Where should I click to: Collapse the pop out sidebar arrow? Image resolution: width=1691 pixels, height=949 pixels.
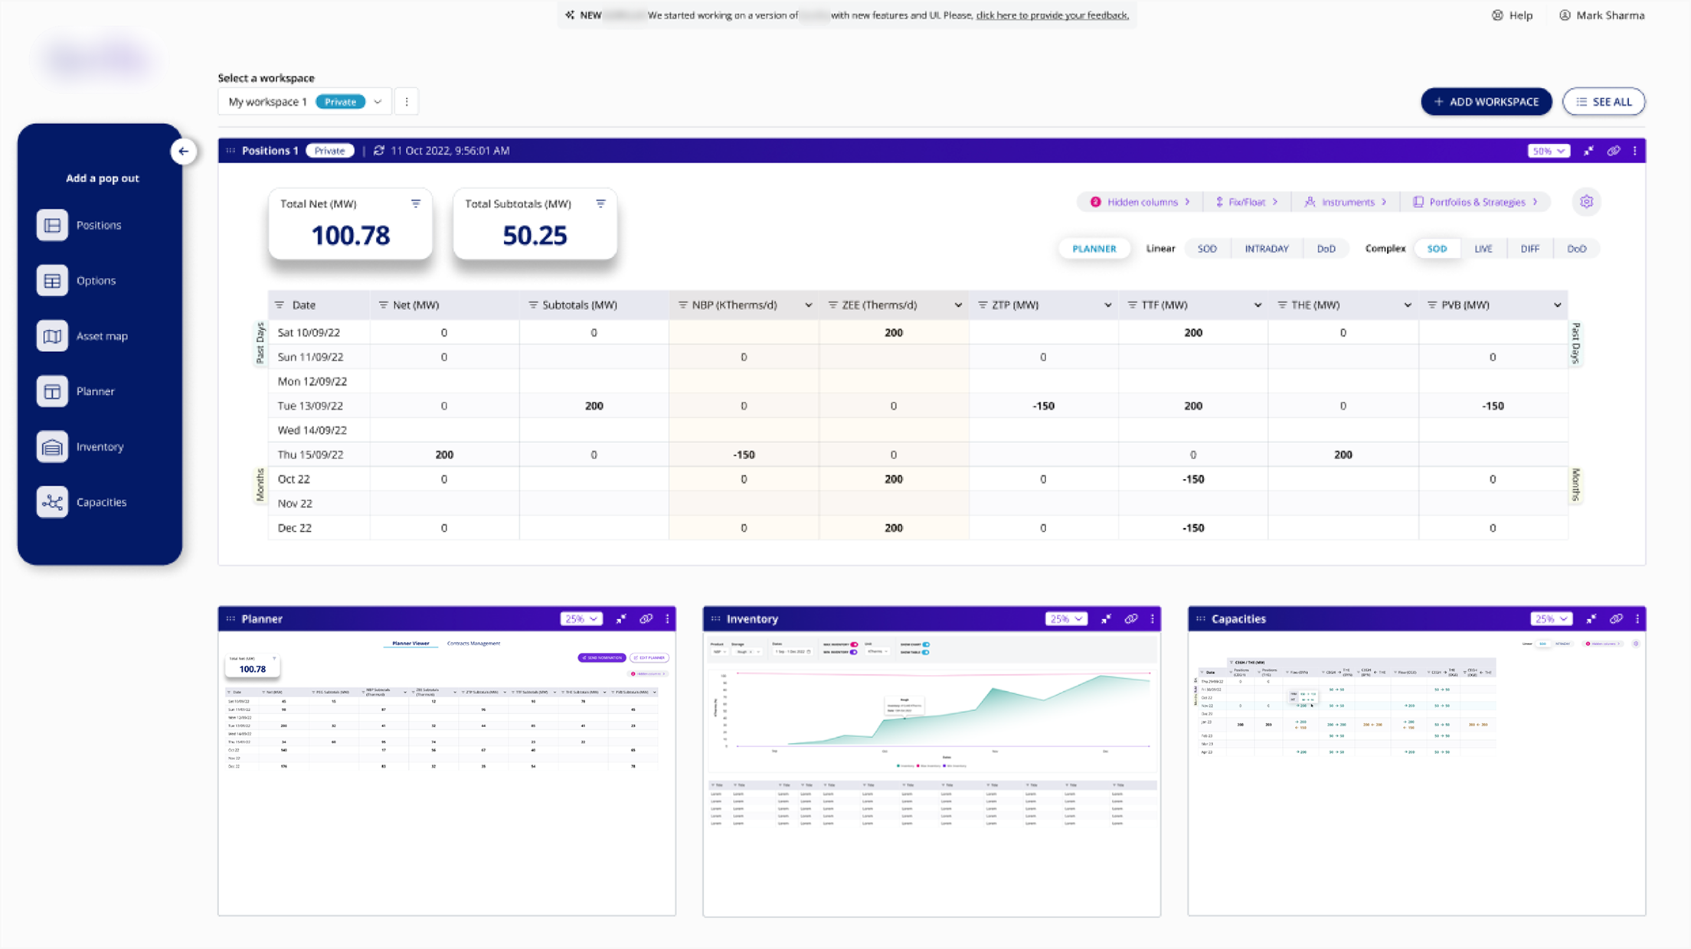click(x=183, y=152)
